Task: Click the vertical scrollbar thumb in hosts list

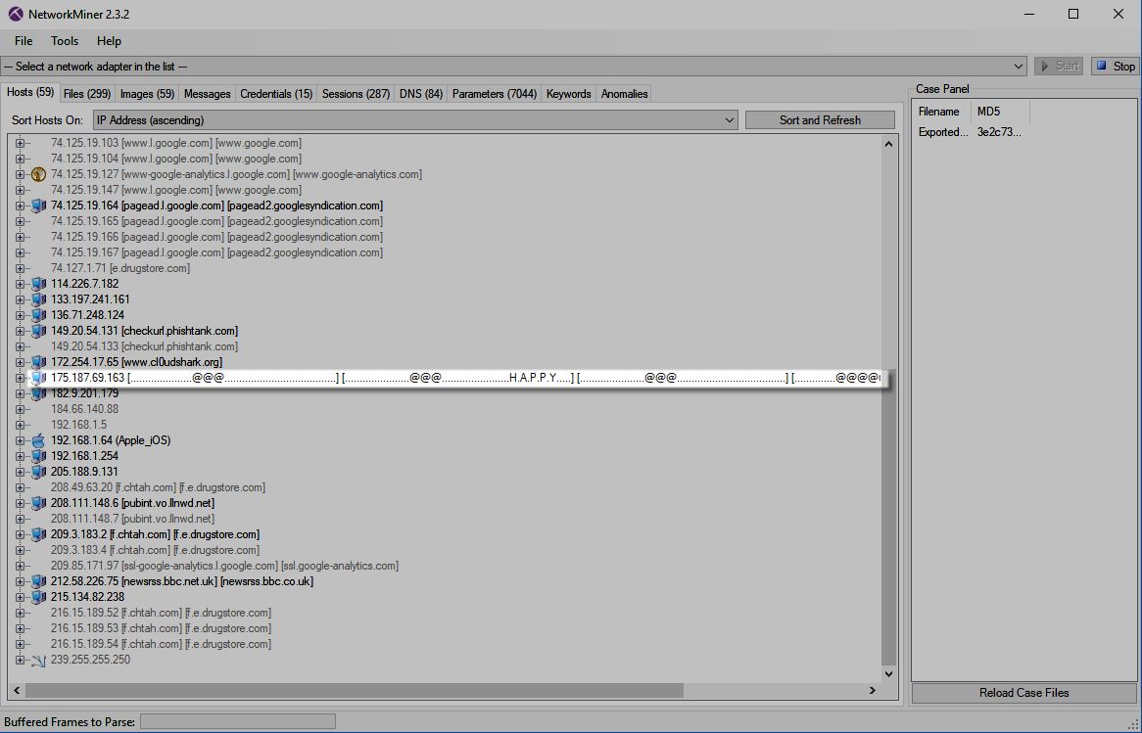Action: tap(888, 519)
